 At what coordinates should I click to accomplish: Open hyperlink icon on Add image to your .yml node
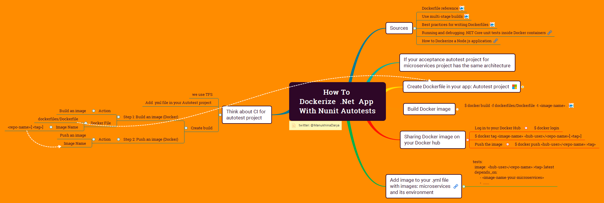coord(456,186)
